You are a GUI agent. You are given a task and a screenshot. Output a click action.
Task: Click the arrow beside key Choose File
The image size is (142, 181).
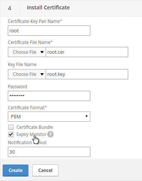(42, 74)
